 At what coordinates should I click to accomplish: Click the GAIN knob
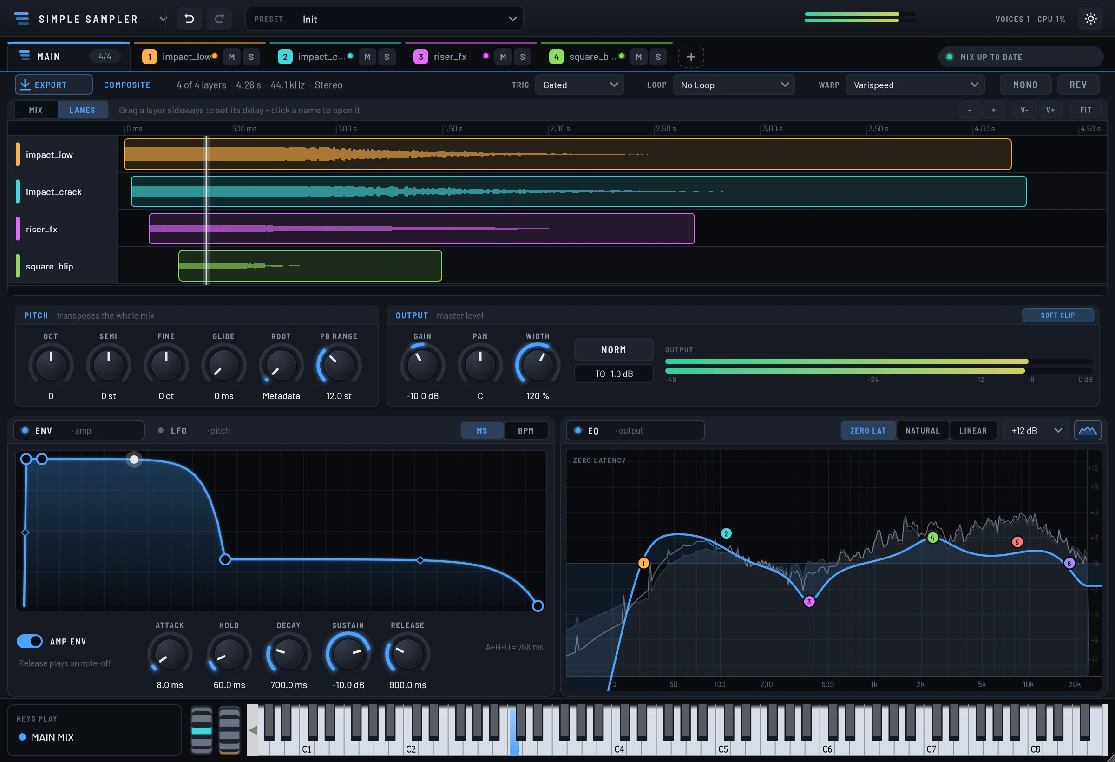[422, 365]
